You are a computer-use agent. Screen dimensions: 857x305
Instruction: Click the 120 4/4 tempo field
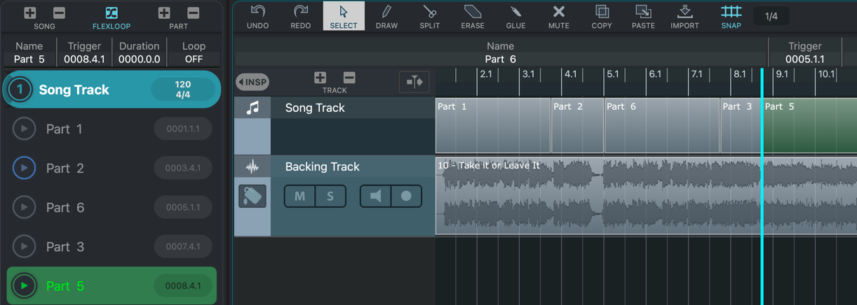[x=182, y=90]
